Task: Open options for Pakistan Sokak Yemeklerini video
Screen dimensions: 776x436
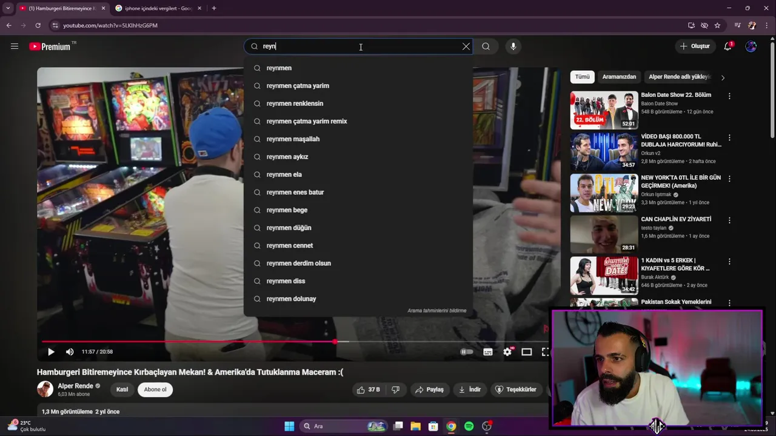Action: [x=729, y=303]
